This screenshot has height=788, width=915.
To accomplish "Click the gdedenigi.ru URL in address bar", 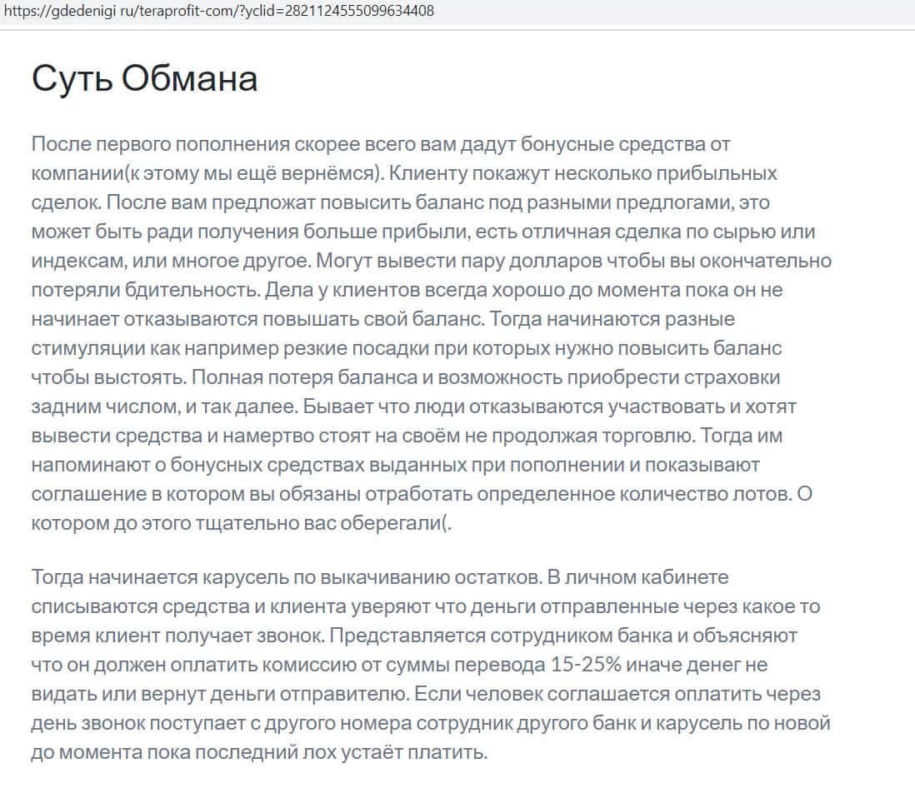I will point(219,11).
